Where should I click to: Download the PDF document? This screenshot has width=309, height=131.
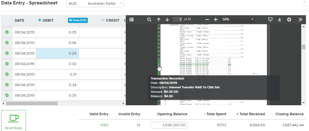coord(279,19)
